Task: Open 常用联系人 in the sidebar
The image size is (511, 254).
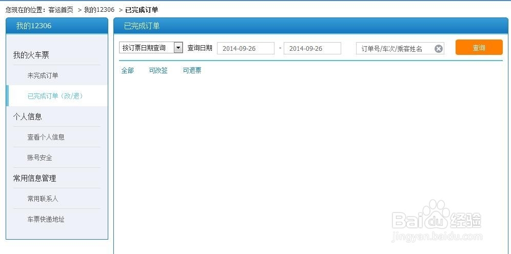Action: pos(43,199)
